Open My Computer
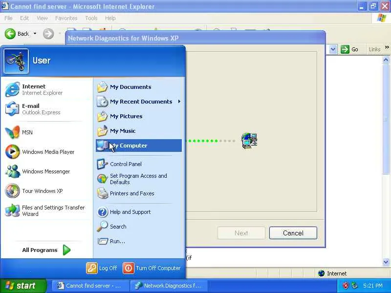391x293 pixels. [139, 146]
